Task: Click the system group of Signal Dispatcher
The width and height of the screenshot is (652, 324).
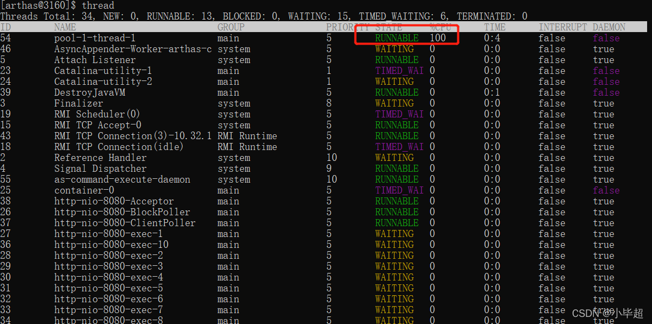Action: [234, 169]
